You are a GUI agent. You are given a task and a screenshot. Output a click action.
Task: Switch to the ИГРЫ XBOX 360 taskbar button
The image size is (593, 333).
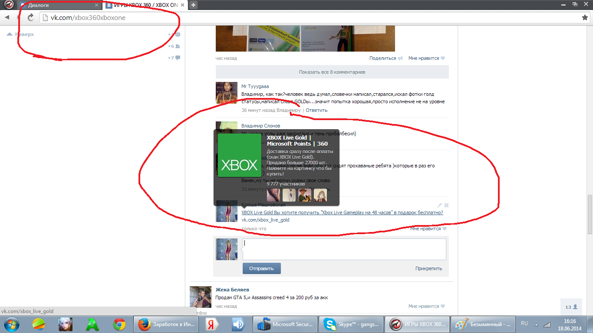(417, 324)
